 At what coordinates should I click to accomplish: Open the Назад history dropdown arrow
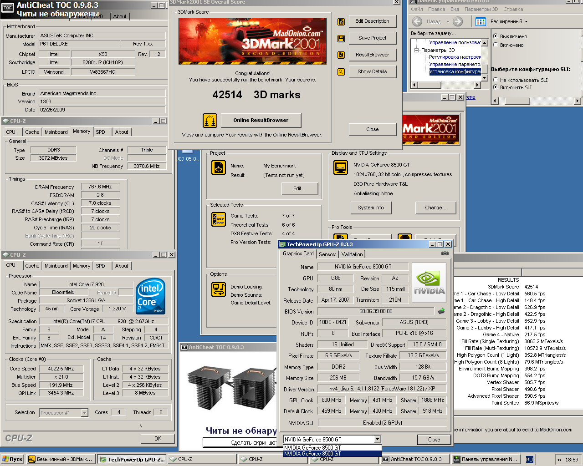point(448,21)
